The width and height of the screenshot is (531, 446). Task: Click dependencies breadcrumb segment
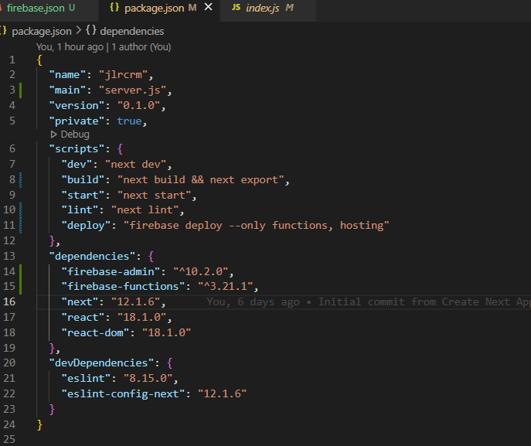(x=132, y=32)
